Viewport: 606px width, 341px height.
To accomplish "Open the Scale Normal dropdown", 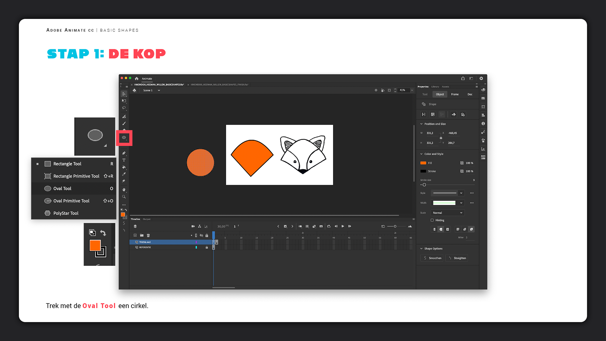I will click(x=448, y=213).
